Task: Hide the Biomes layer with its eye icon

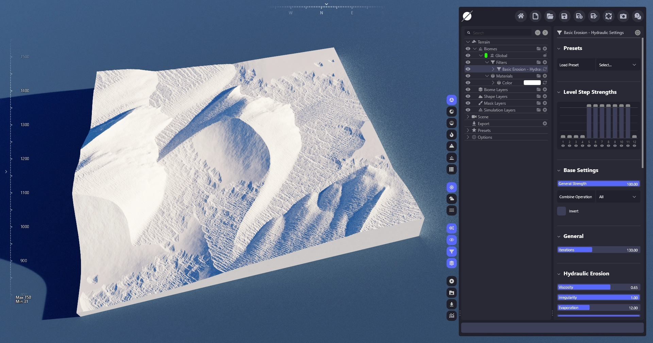Action: click(x=468, y=49)
